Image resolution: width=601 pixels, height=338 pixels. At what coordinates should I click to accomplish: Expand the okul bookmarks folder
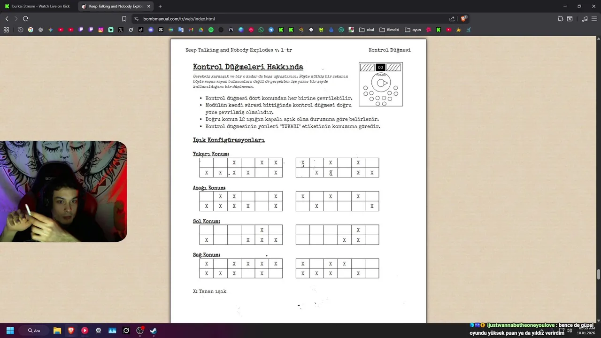point(367,30)
